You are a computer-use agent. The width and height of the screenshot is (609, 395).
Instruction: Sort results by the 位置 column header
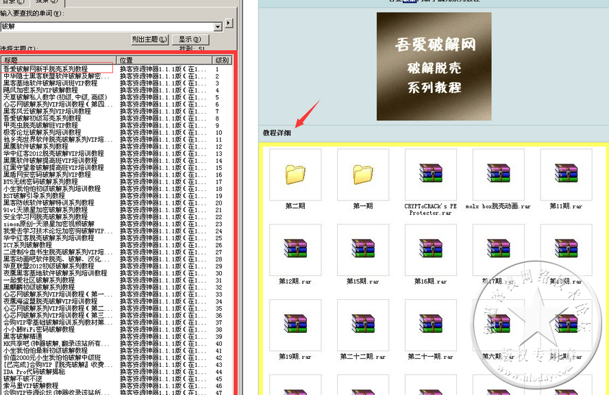click(x=164, y=60)
